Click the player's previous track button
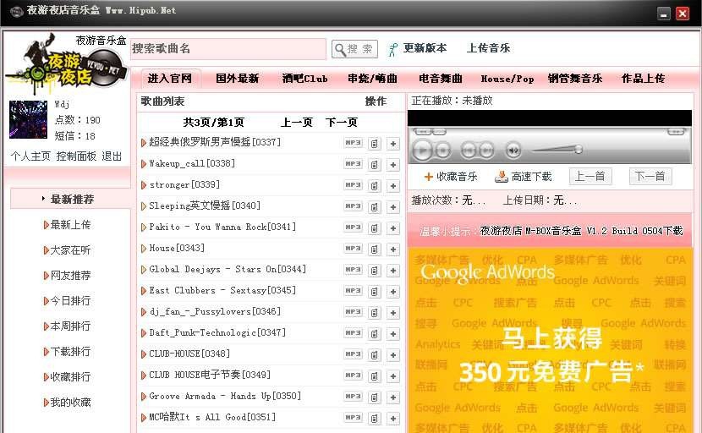The image size is (702, 433). click(x=469, y=151)
